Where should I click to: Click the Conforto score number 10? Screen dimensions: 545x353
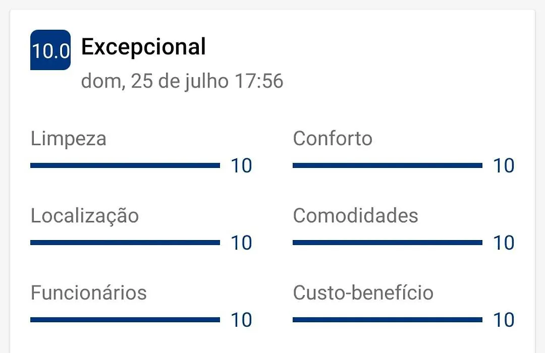pyautogui.click(x=504, y=166)
